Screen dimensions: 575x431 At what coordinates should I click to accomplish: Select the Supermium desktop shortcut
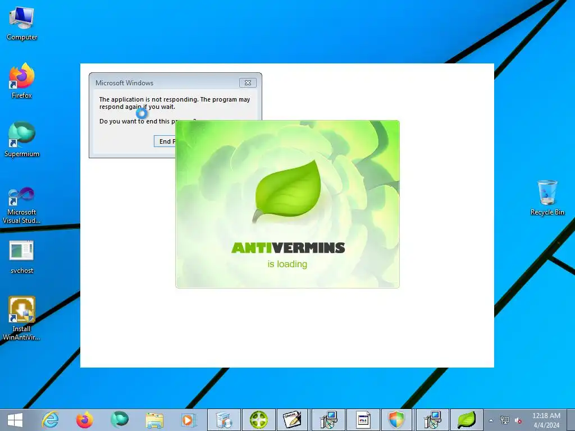(x=22, y=139)
